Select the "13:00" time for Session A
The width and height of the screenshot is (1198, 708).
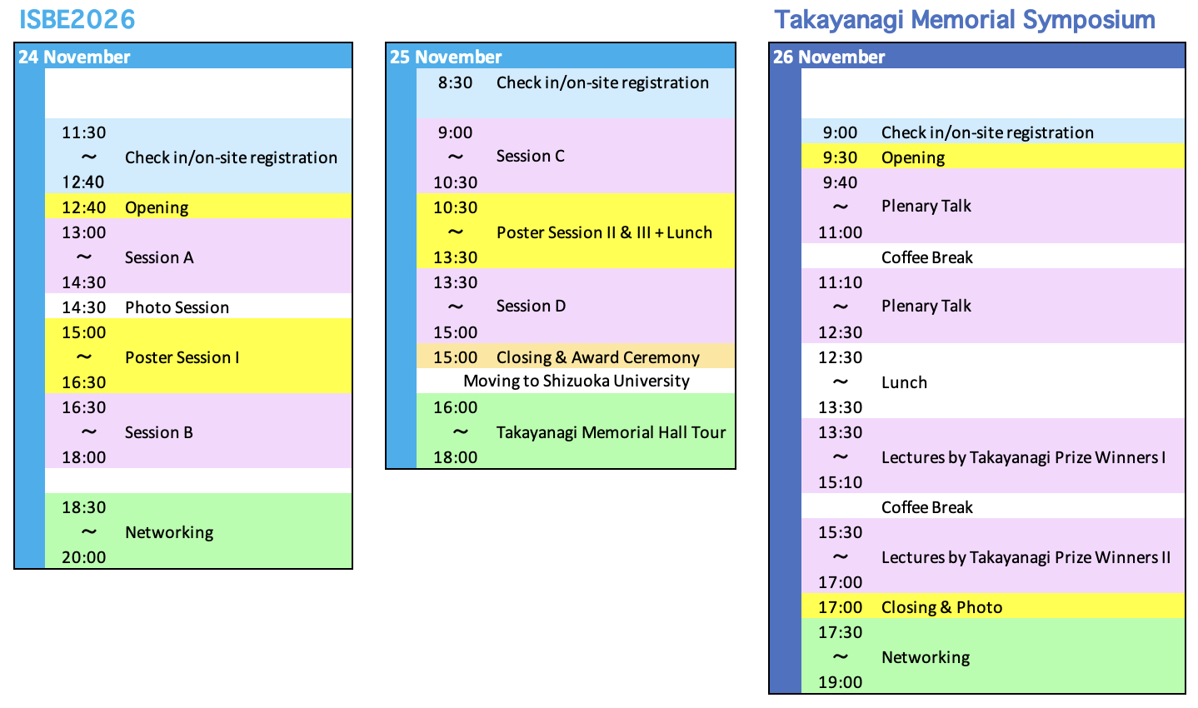(x=84, y=232)
